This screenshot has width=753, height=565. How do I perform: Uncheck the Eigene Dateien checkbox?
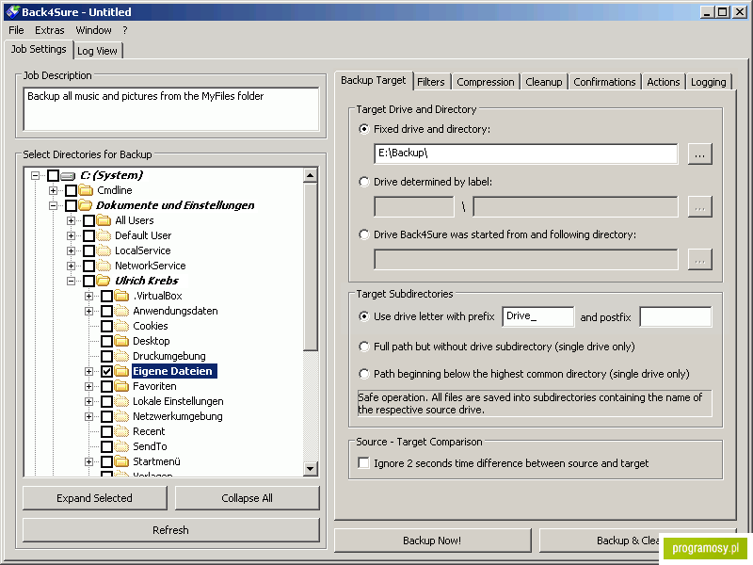pos(107,371)
